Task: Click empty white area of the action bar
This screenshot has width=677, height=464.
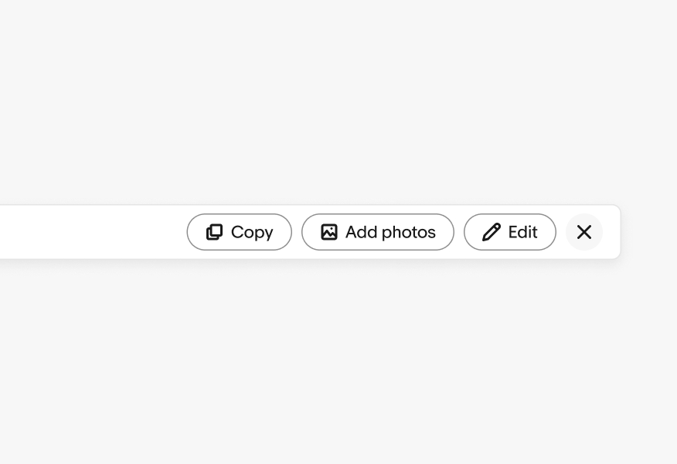Action: point(93,232)
